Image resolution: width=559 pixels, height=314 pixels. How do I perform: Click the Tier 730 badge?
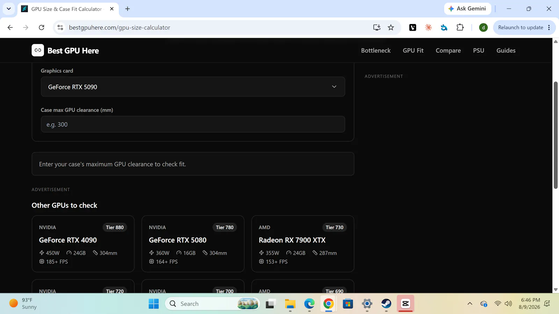(334, 227)
